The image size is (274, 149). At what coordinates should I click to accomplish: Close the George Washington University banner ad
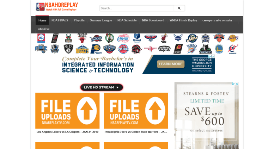[x=213, y=56]
